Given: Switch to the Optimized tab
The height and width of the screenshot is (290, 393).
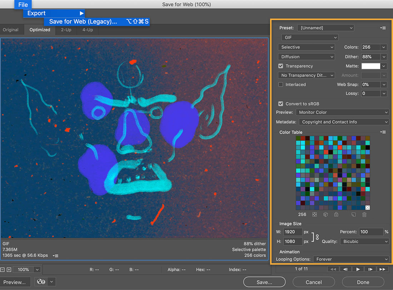Looking at the screenshot, I should coord(40,30).
